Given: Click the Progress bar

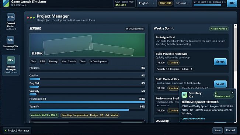Looking at the screenshot, I should click(x=87, y=71).
